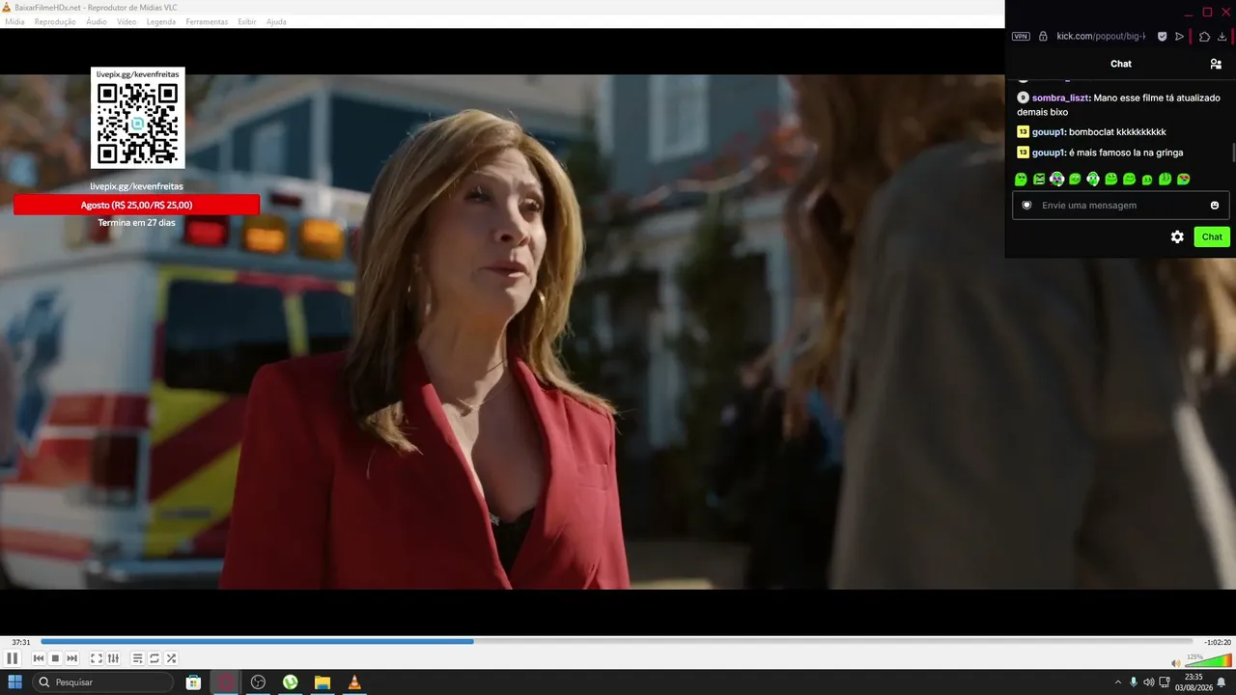Open the 23:35 clock and calendar

click(1194, 682)
